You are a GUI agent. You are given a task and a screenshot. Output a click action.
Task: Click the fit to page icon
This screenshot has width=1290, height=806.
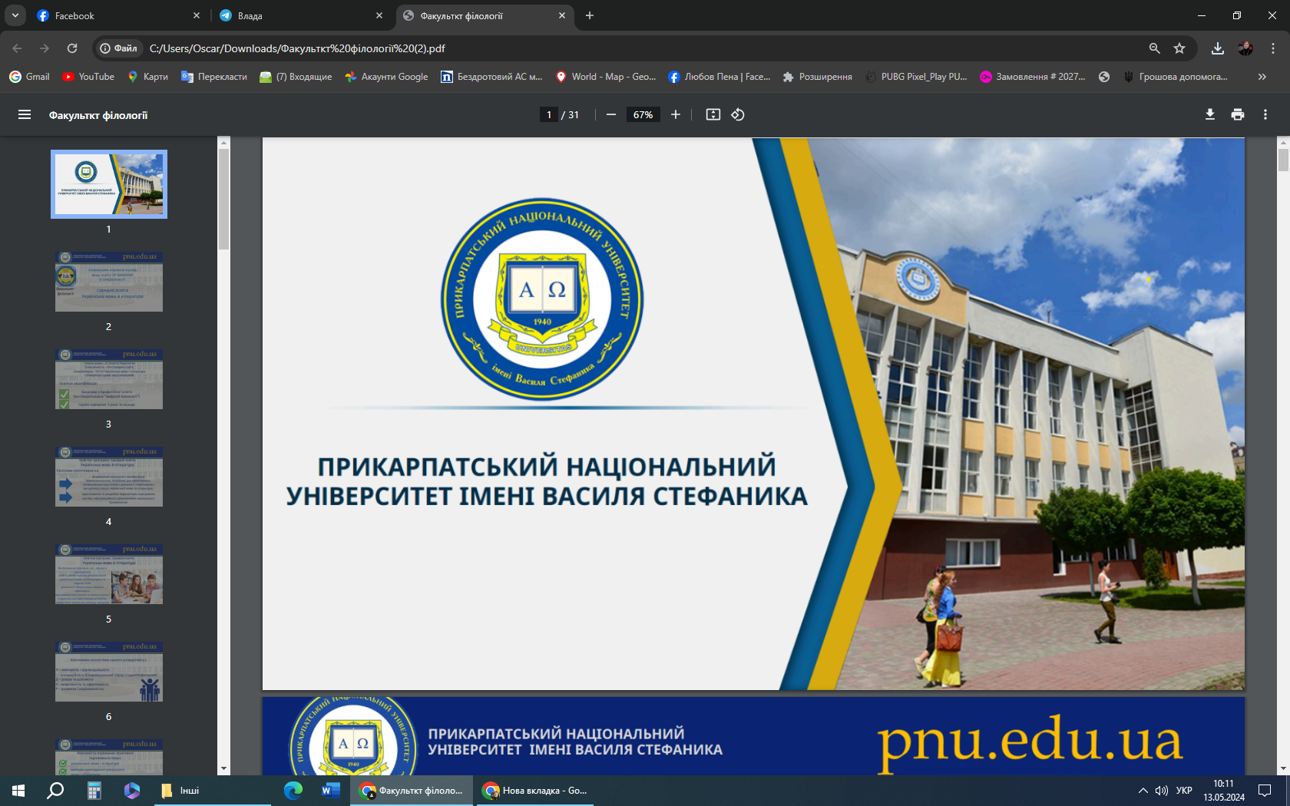click(x=713, y=114)
